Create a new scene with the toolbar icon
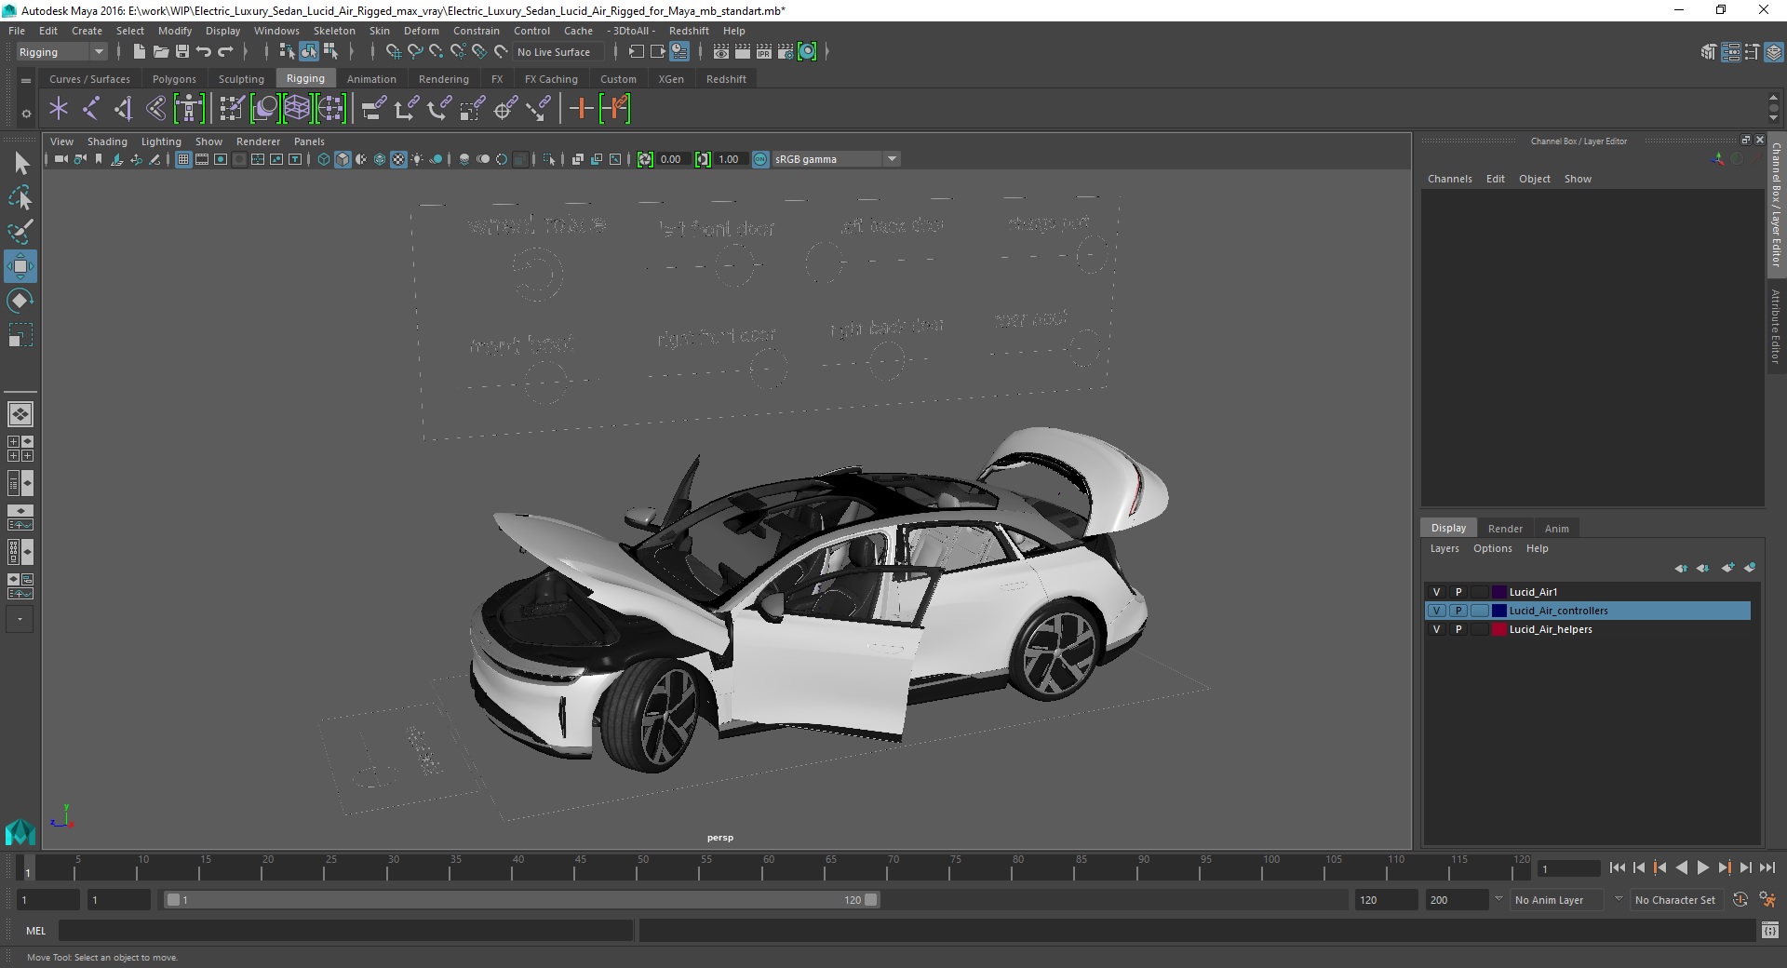 point(139,52)
